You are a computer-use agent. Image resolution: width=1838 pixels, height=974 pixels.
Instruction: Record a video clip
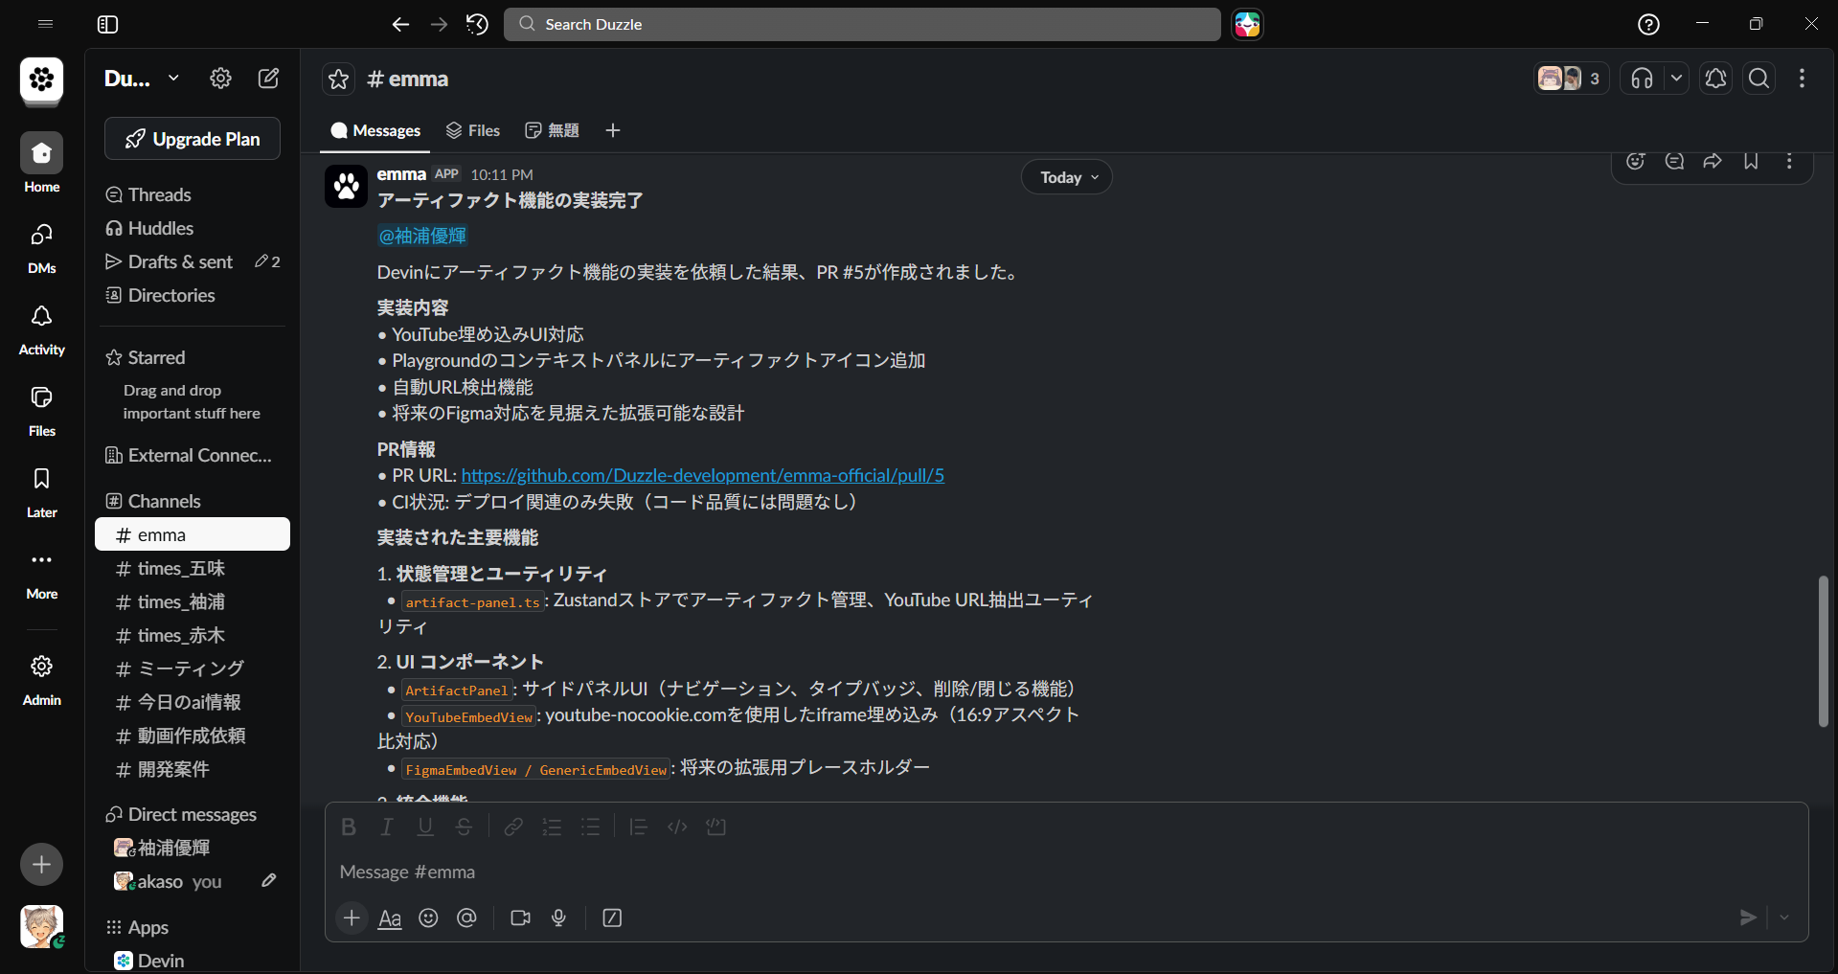point(520,918)
